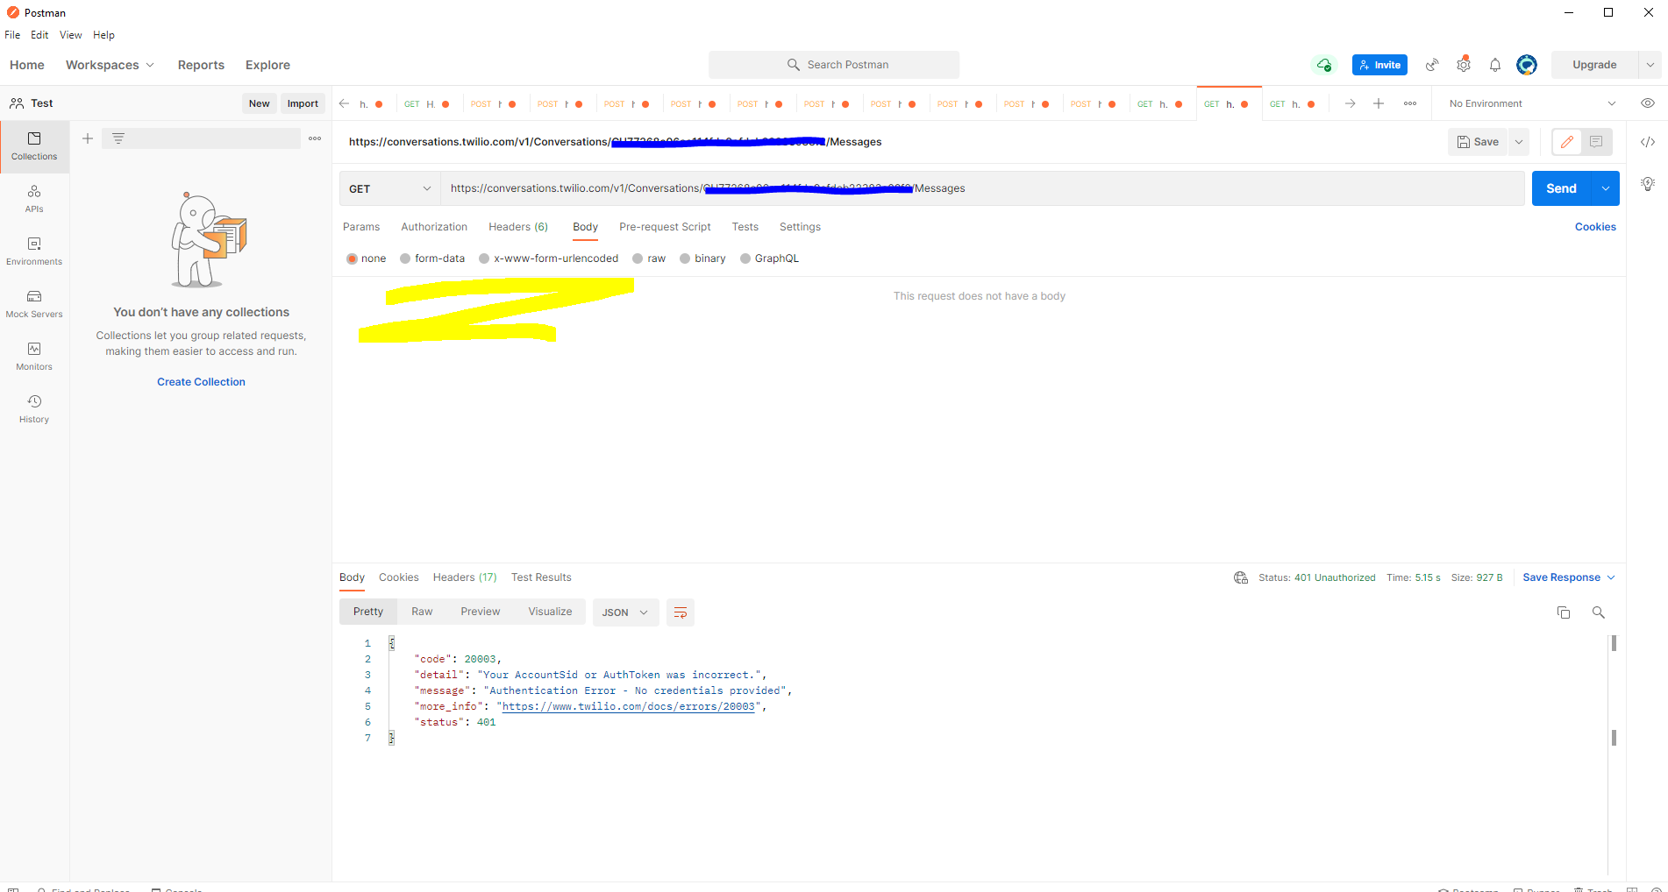Image resolution: width=1668 pixels, height=892 pixels.
Task: Click the collections filter icon
Action: (x=118, y=138)
